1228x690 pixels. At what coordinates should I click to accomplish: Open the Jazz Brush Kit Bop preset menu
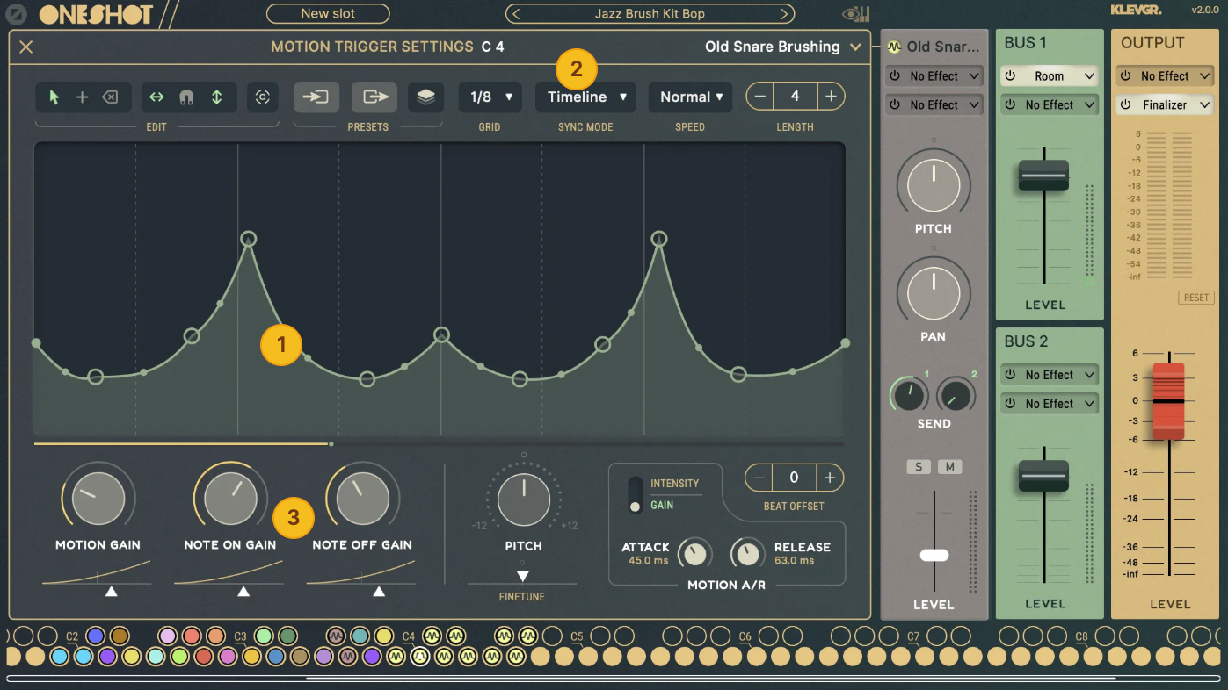(x=650, y=14)
